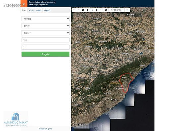Click the Yeniköy label on the map
The width and height of the screenshot is (175, 131).
point(142,65)
